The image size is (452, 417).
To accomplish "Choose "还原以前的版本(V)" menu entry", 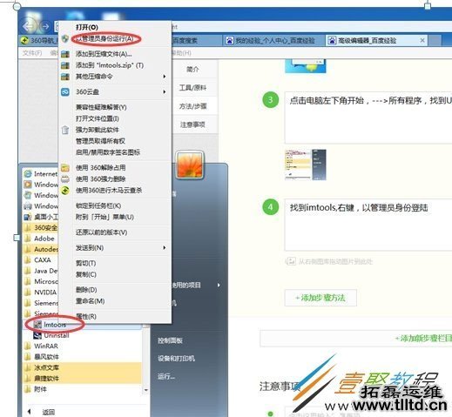I will [x=101, y=232].
